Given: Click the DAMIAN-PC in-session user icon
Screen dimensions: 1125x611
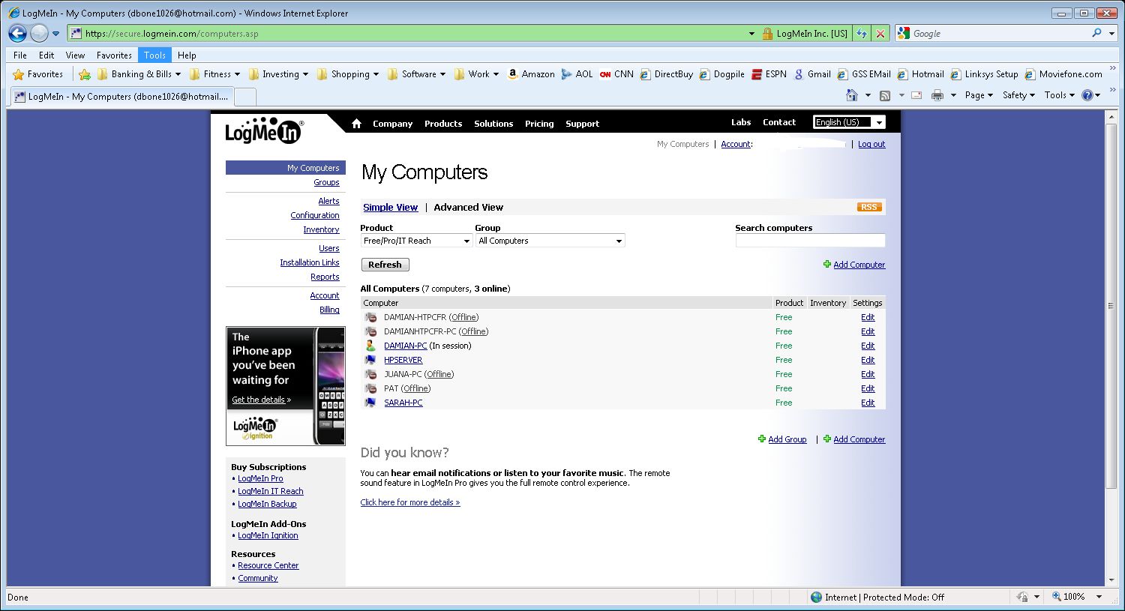Looking at the screenshot, I should tap(370, 346).
